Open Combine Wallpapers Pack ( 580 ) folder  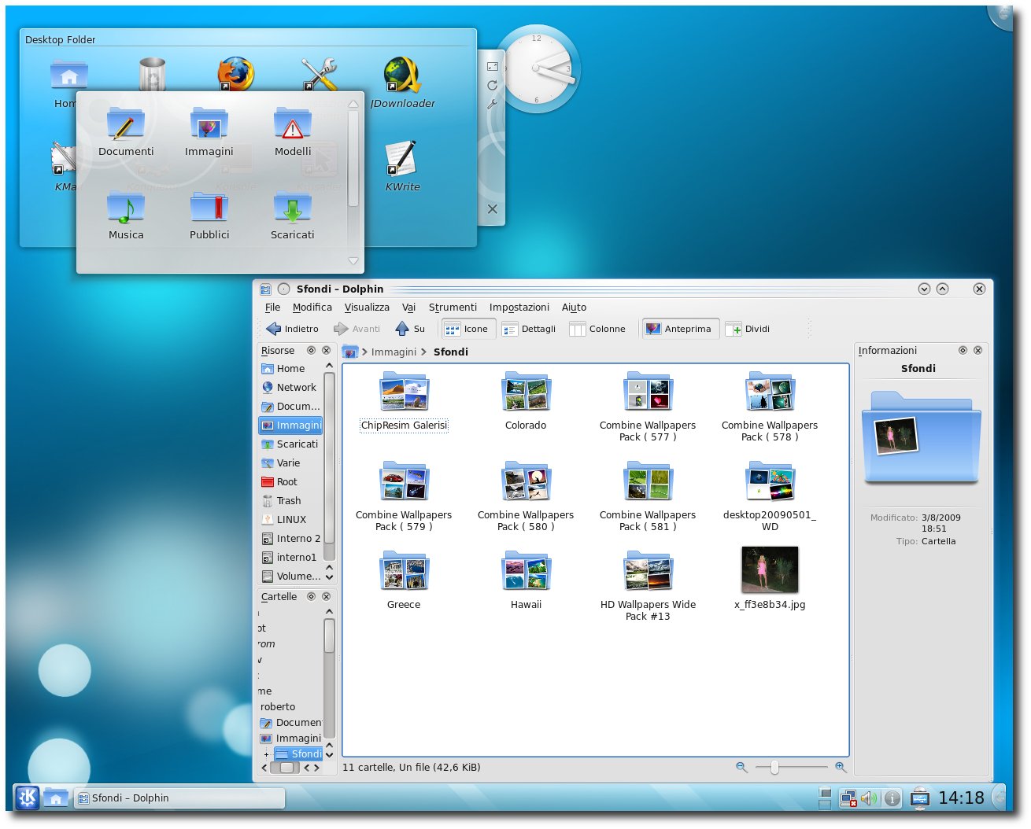(526, 496)
